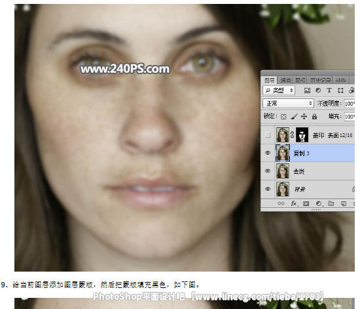Filter layers by smart object icon
The height and width of the screenshot is (309, 360).
pos(351,91)
